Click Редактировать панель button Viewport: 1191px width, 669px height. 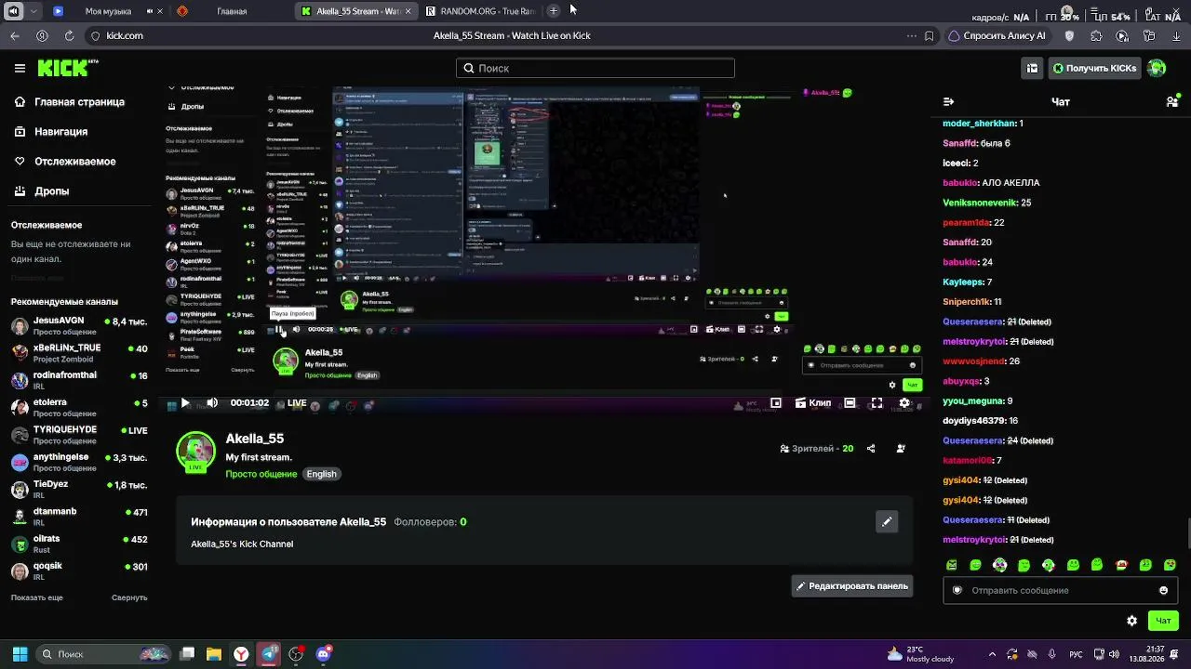pyautogui.click(x=851, y=586)
